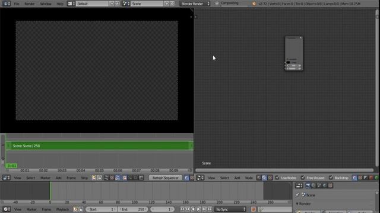The width and height of the screenshot is (380, 213).
Task: Toggle the Free Unused checkbox
Action: point(303,177)
